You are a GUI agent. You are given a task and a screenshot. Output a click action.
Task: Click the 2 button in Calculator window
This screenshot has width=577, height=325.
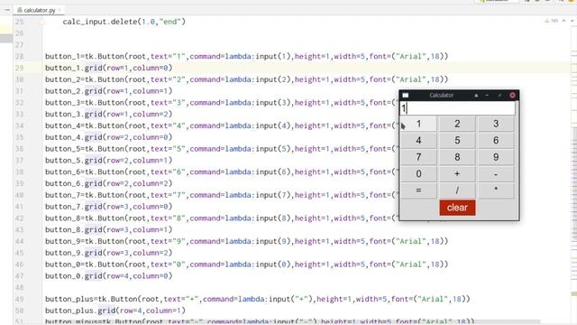pos(457,124)
